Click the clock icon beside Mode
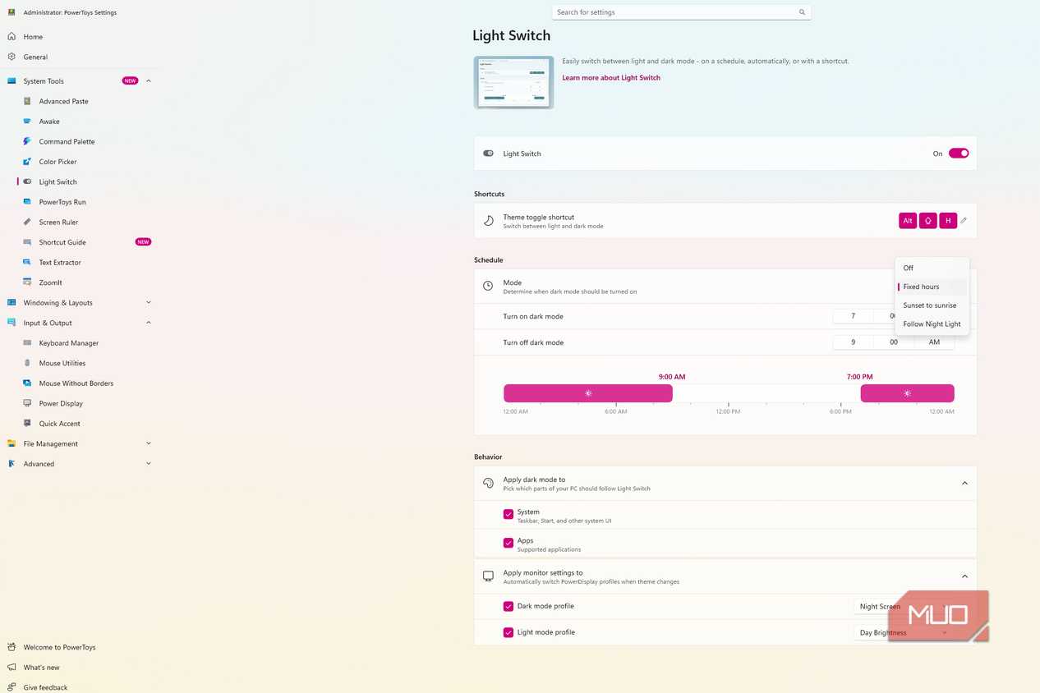Screen dimensions: 1040x693 pos(488,286)
